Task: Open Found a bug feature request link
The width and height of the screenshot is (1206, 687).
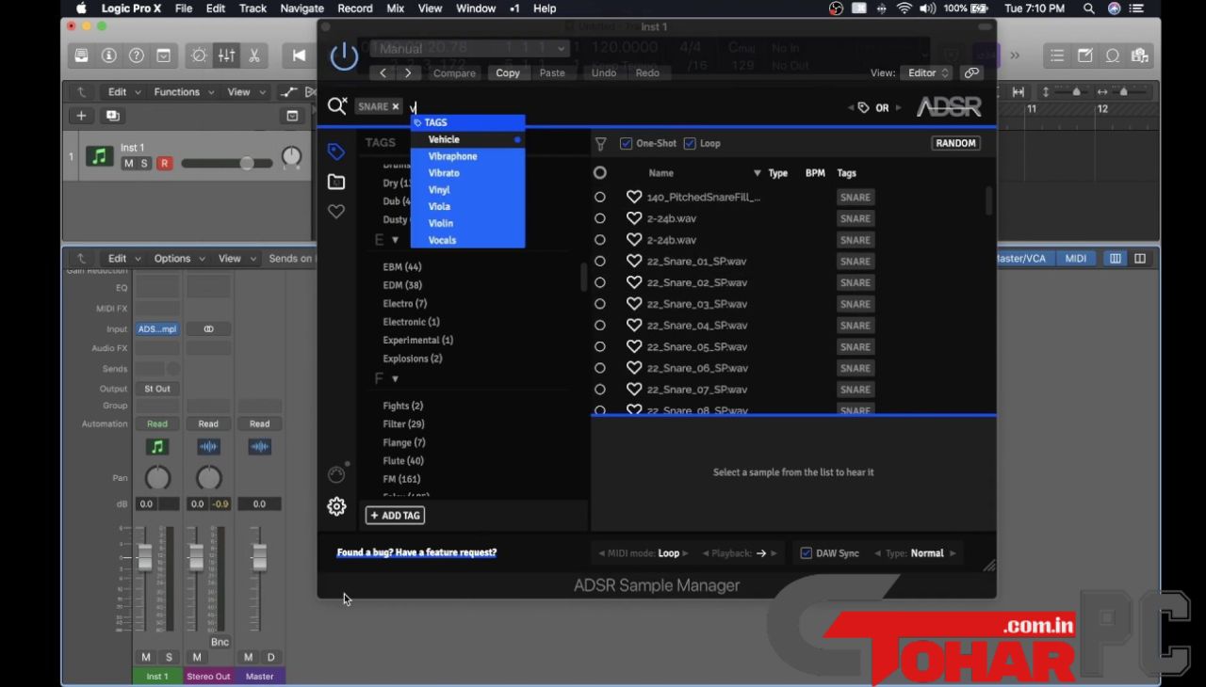Action: tap(416, 552)
